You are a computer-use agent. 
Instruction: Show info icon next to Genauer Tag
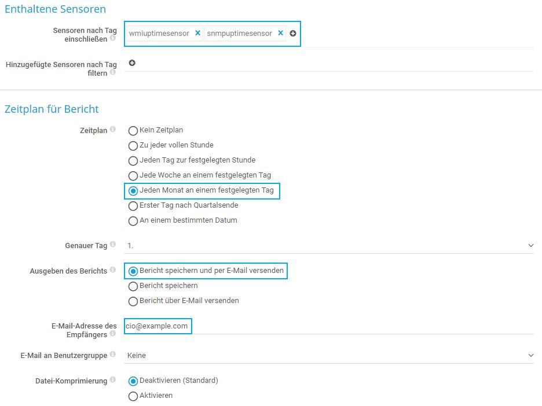click(x=113, y=245)
